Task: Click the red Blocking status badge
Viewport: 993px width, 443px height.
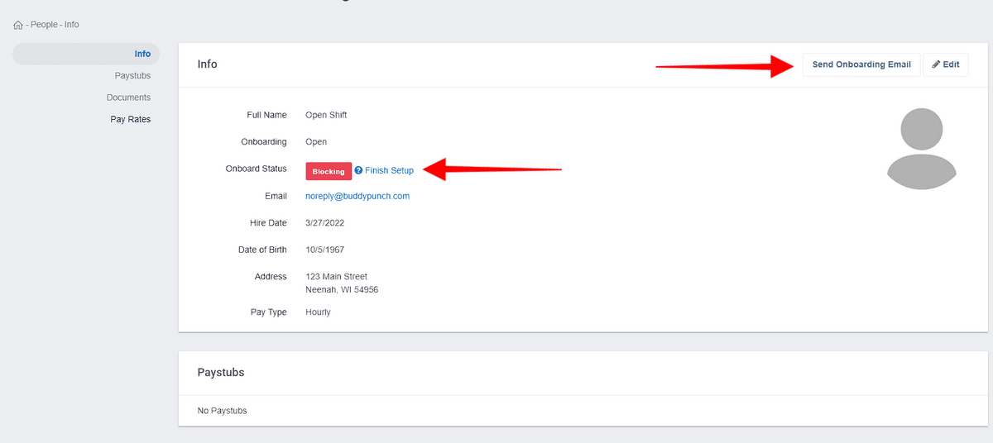Action: pyautogui.click(x=329, y=171)
